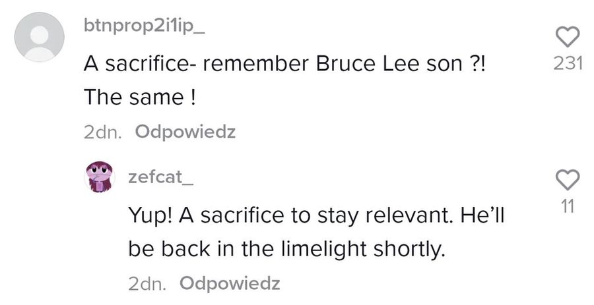The width and height of the screenshot is (594, 305).
Task: Click the word 'Yup!' starting the reply
Action: click(150, 216)
